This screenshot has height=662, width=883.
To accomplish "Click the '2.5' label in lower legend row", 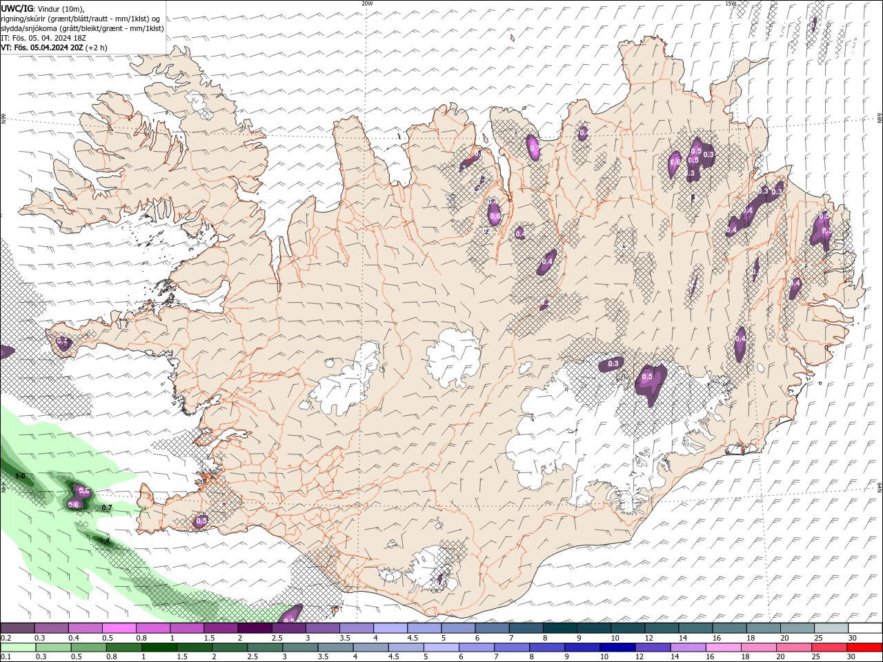I will click(x=252, y=657).
